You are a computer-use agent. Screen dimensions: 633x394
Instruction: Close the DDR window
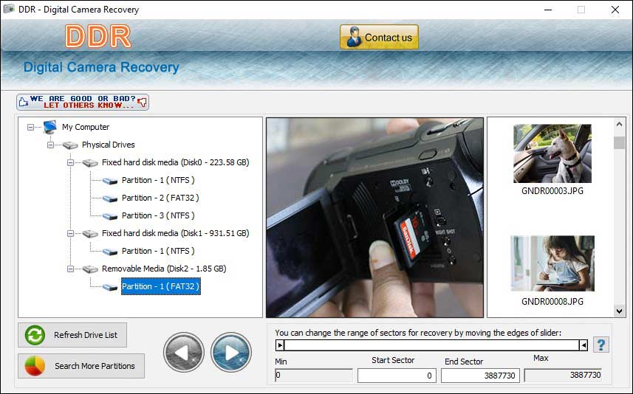[615, 10]
